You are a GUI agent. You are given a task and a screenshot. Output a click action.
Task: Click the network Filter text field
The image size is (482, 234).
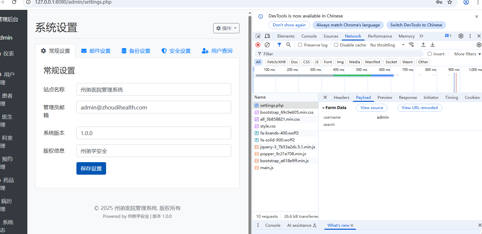[x=339, y=54]
